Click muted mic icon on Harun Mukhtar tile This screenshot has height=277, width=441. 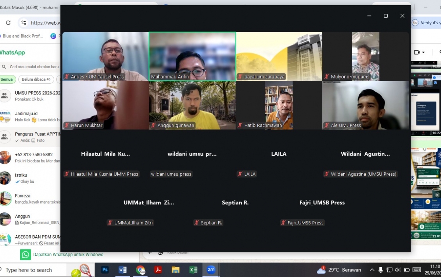click(x=67, y=125)
